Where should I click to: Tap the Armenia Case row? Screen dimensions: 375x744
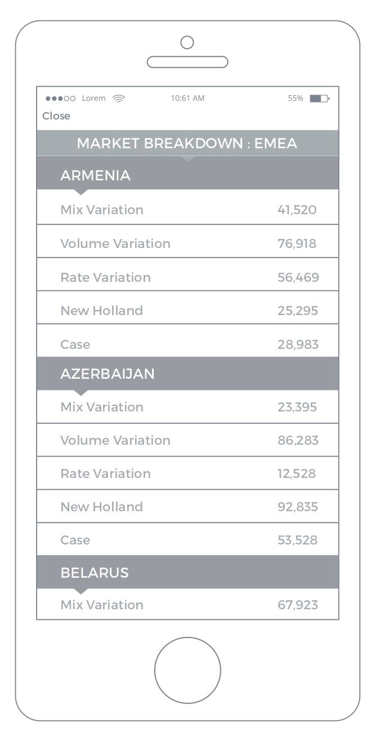(187, 344)
